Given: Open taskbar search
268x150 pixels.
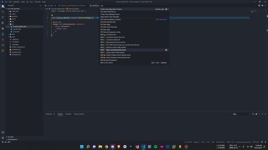Looking at the screenshot, I should 88,147.
